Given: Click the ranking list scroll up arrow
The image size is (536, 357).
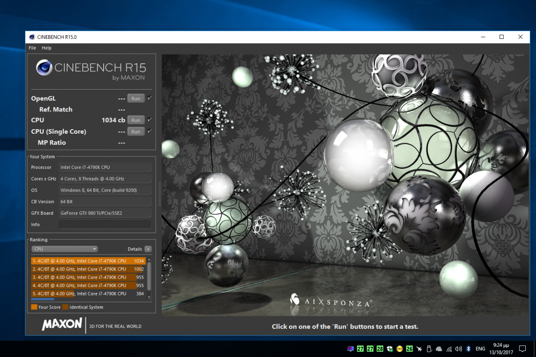Looking at the screenshot, I should (149, 259).
